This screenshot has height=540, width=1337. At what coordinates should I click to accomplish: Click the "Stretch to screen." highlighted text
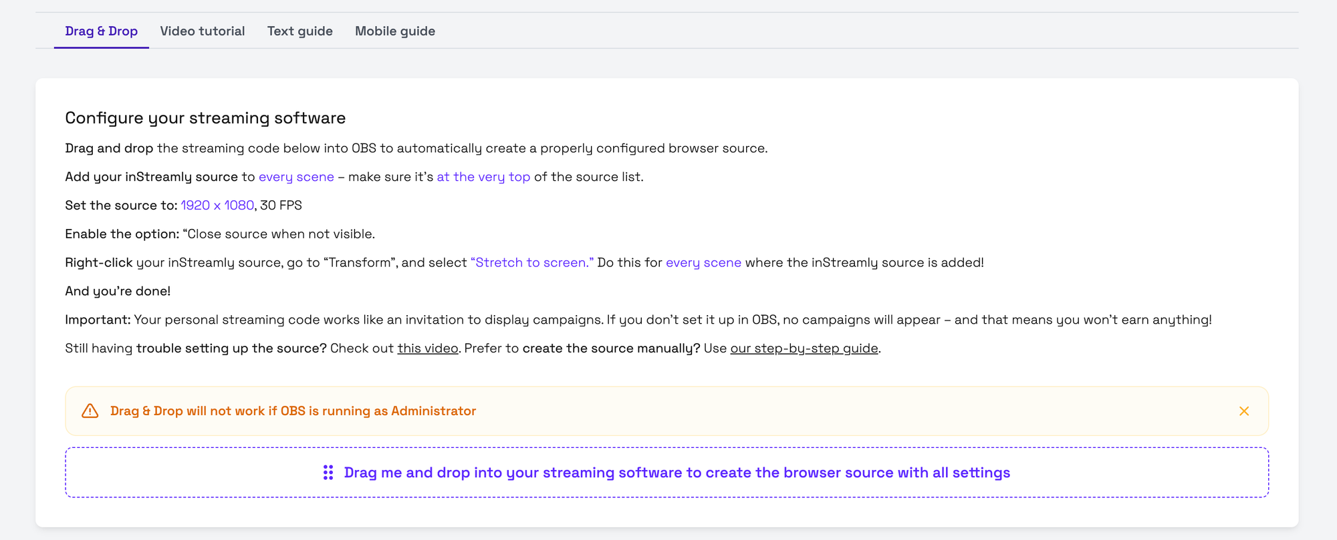click(x=532, y=263)
